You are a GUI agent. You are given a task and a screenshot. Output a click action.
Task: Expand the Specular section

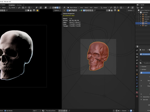pyautogui.click(x=141, y=100)
